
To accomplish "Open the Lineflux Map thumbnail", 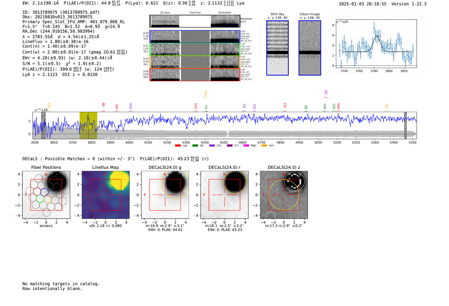I will coord(106,195).
